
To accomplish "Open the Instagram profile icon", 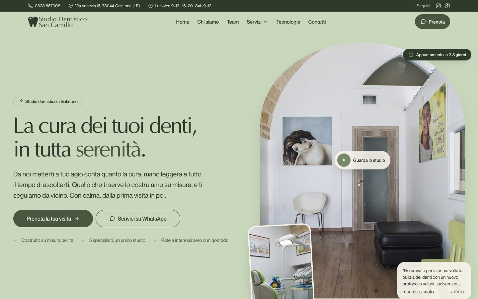I will (438, 6).
